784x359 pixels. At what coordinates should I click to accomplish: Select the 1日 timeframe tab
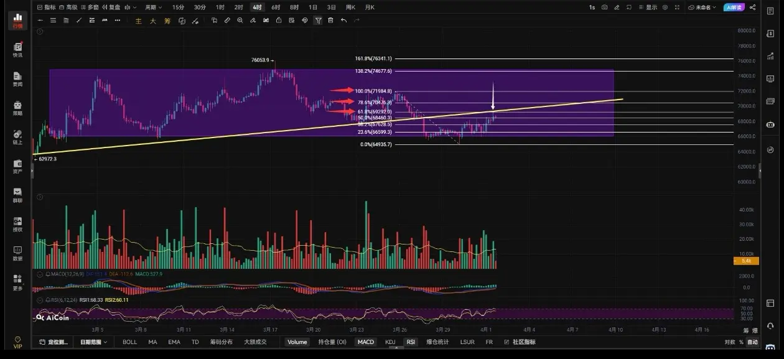coord(312,7)
